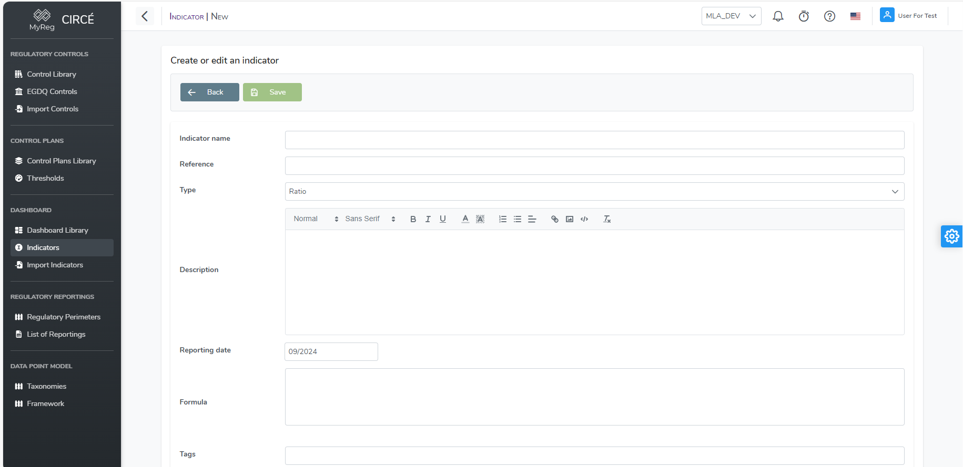The width and height of the screenshot is (963, 467).
Task: Toggle bold formatting
Action: (413, 219)
